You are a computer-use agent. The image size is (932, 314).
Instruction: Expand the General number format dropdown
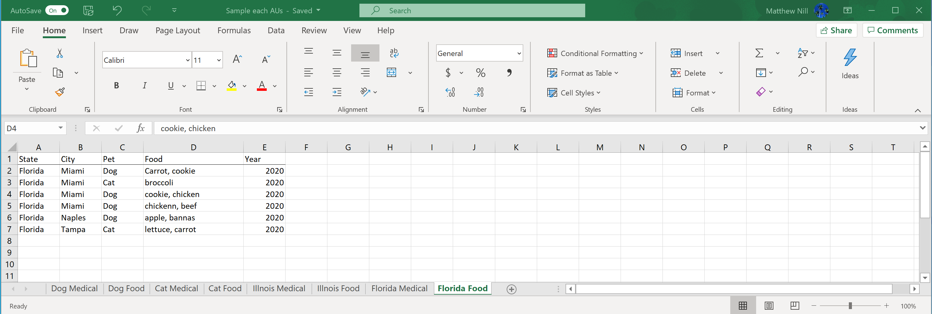point(519,53)
